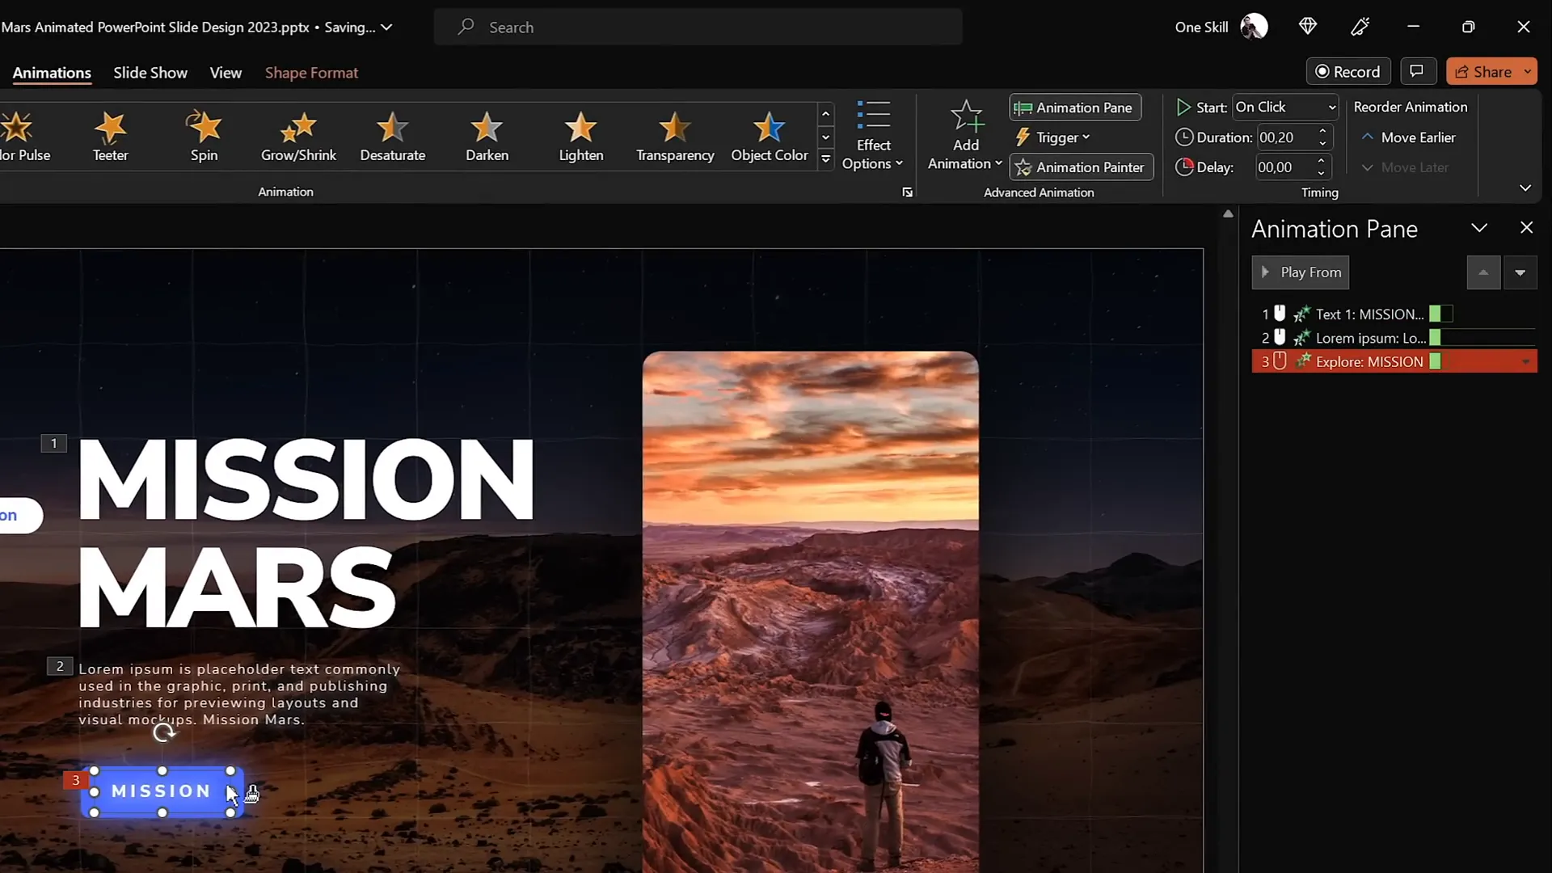The width and height of the screenshot is (1552, 873).
Task: Expand the full animation gallery
Action: [x=825, y=159]
